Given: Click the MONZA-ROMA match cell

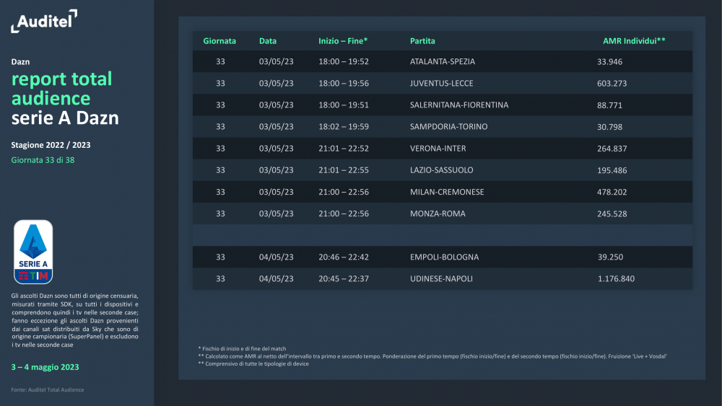Looking at the screenshot, I should (x=438, y=213).
